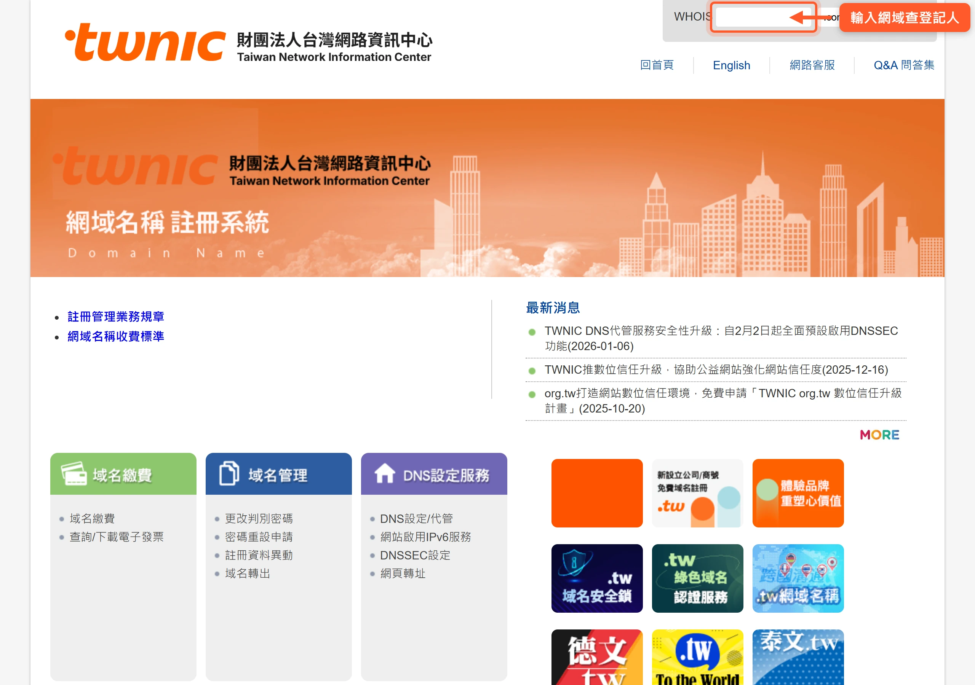Open 註冊管理業務規章 link

point(115,317)
